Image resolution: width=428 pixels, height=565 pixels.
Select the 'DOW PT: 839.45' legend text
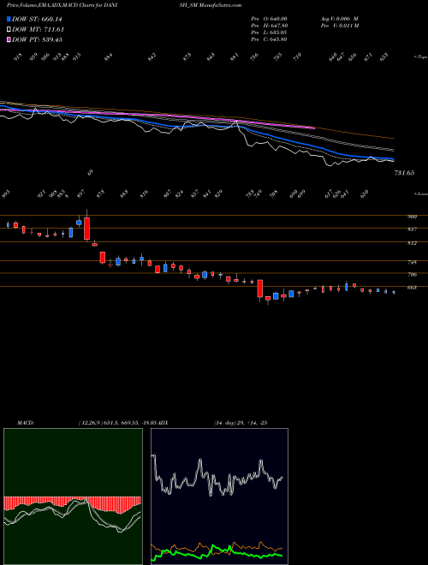(38, 39)
